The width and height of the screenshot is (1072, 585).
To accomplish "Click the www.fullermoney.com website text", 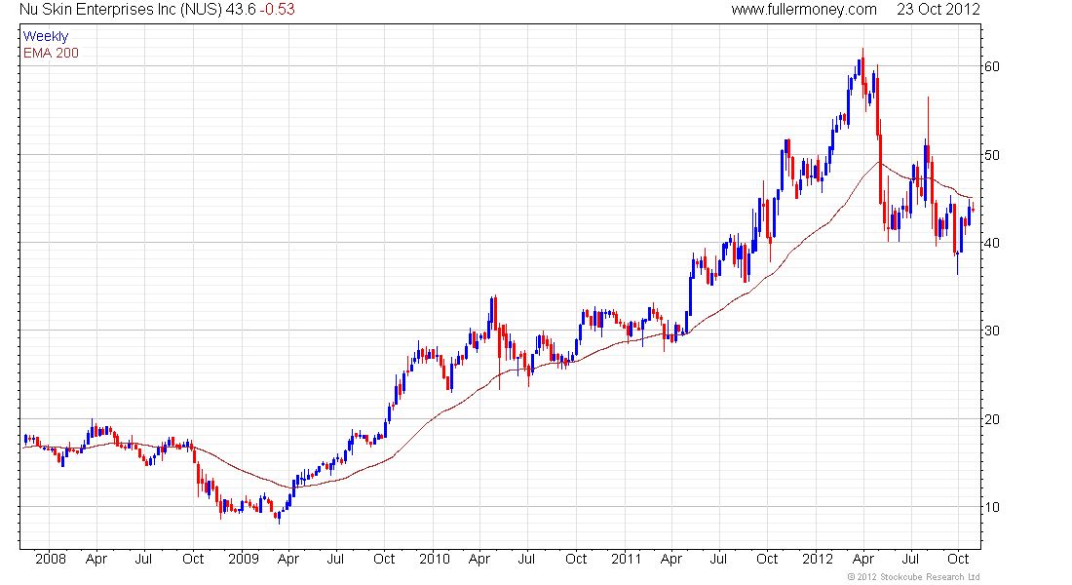I will 804,10.
